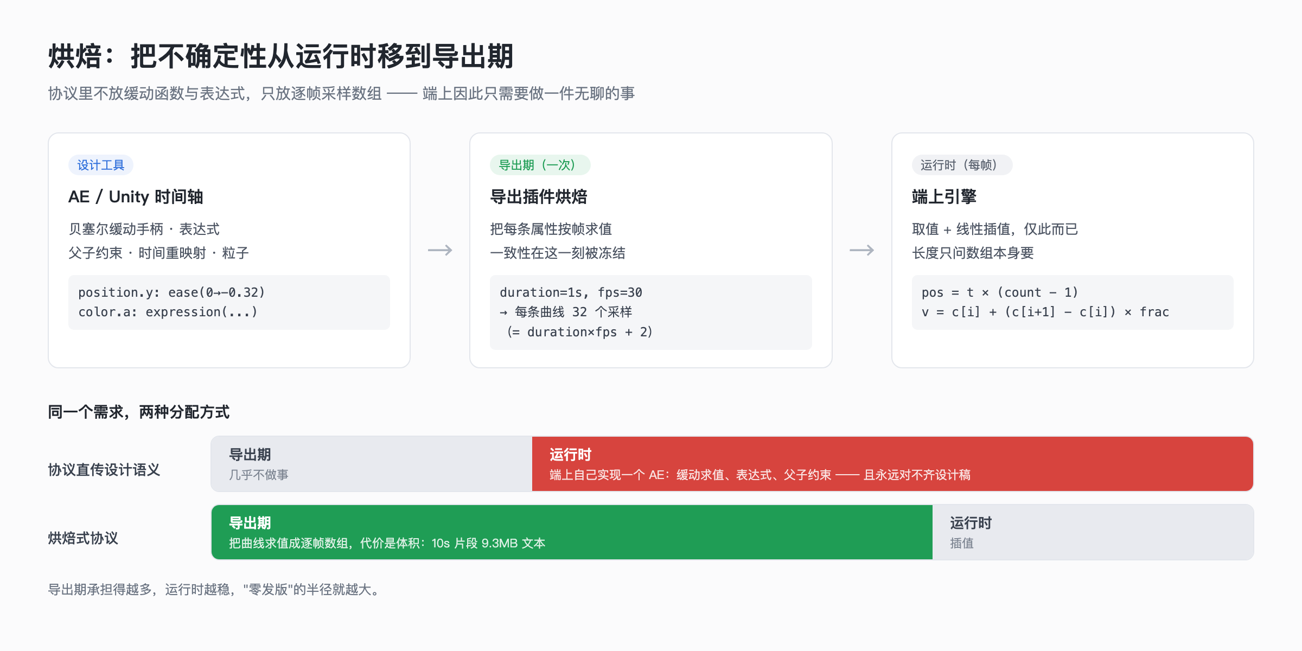Image resolution: width=1302 pixels, height=651 pixels.
Task: Click the line 贝塞尔缓动手柄 · 表达式
Action: (144, 229)
